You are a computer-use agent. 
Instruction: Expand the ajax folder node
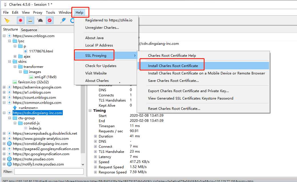[x=15, y=56]
